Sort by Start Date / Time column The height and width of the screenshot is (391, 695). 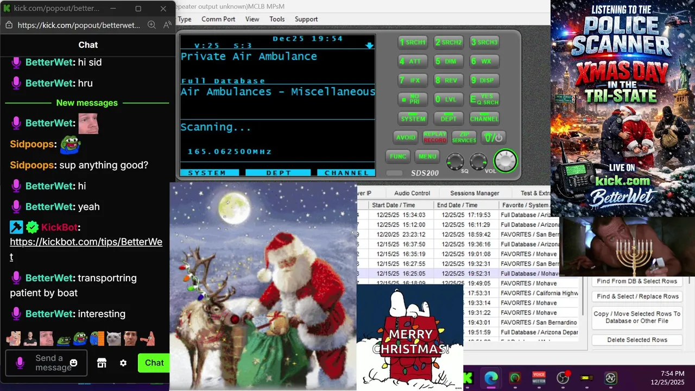coord(401,205)
